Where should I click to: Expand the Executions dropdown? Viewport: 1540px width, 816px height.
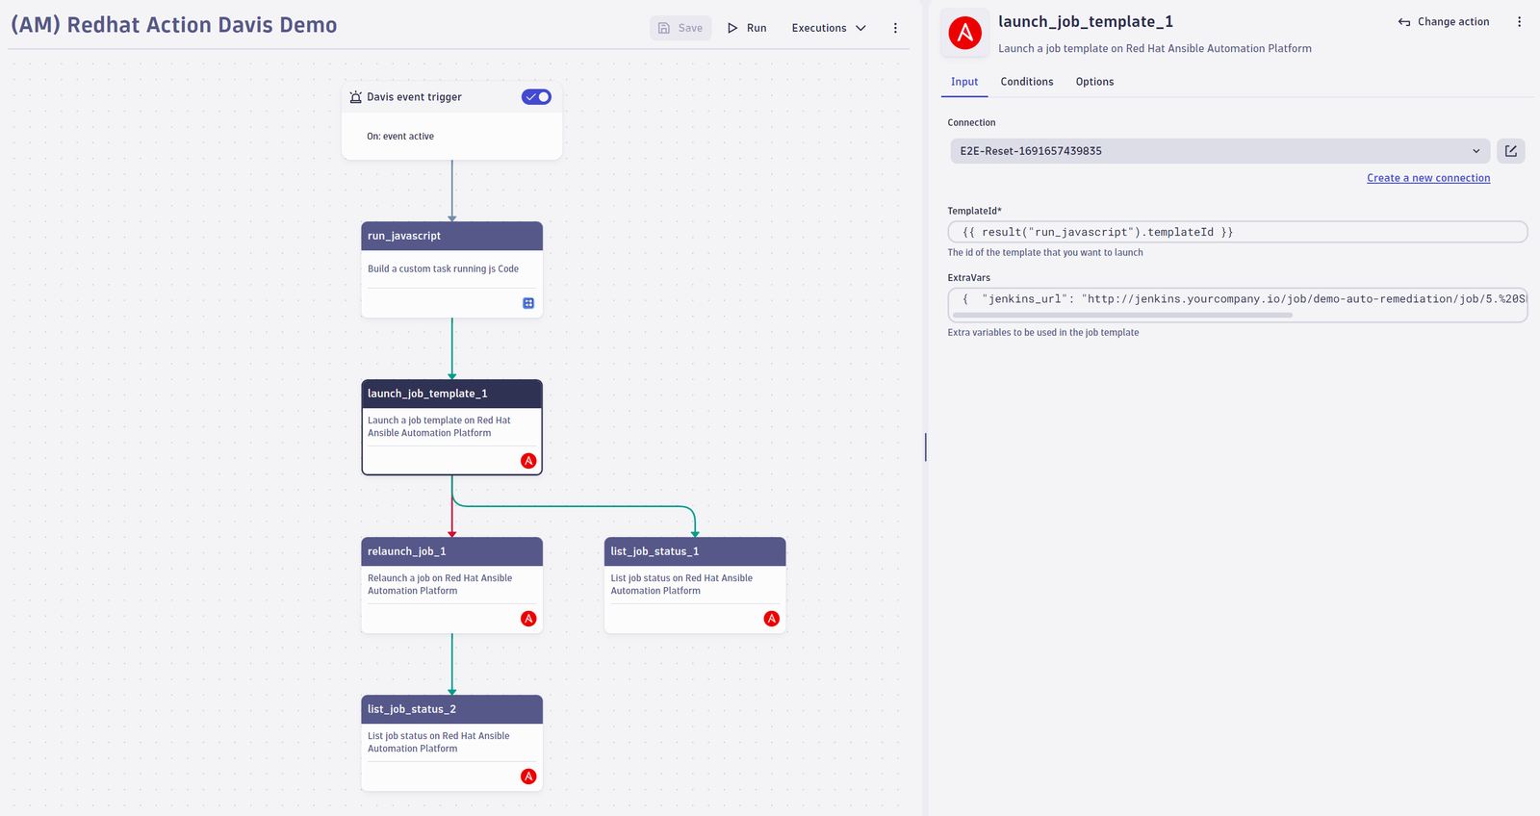pyautogui.click(x=829, y=28)
